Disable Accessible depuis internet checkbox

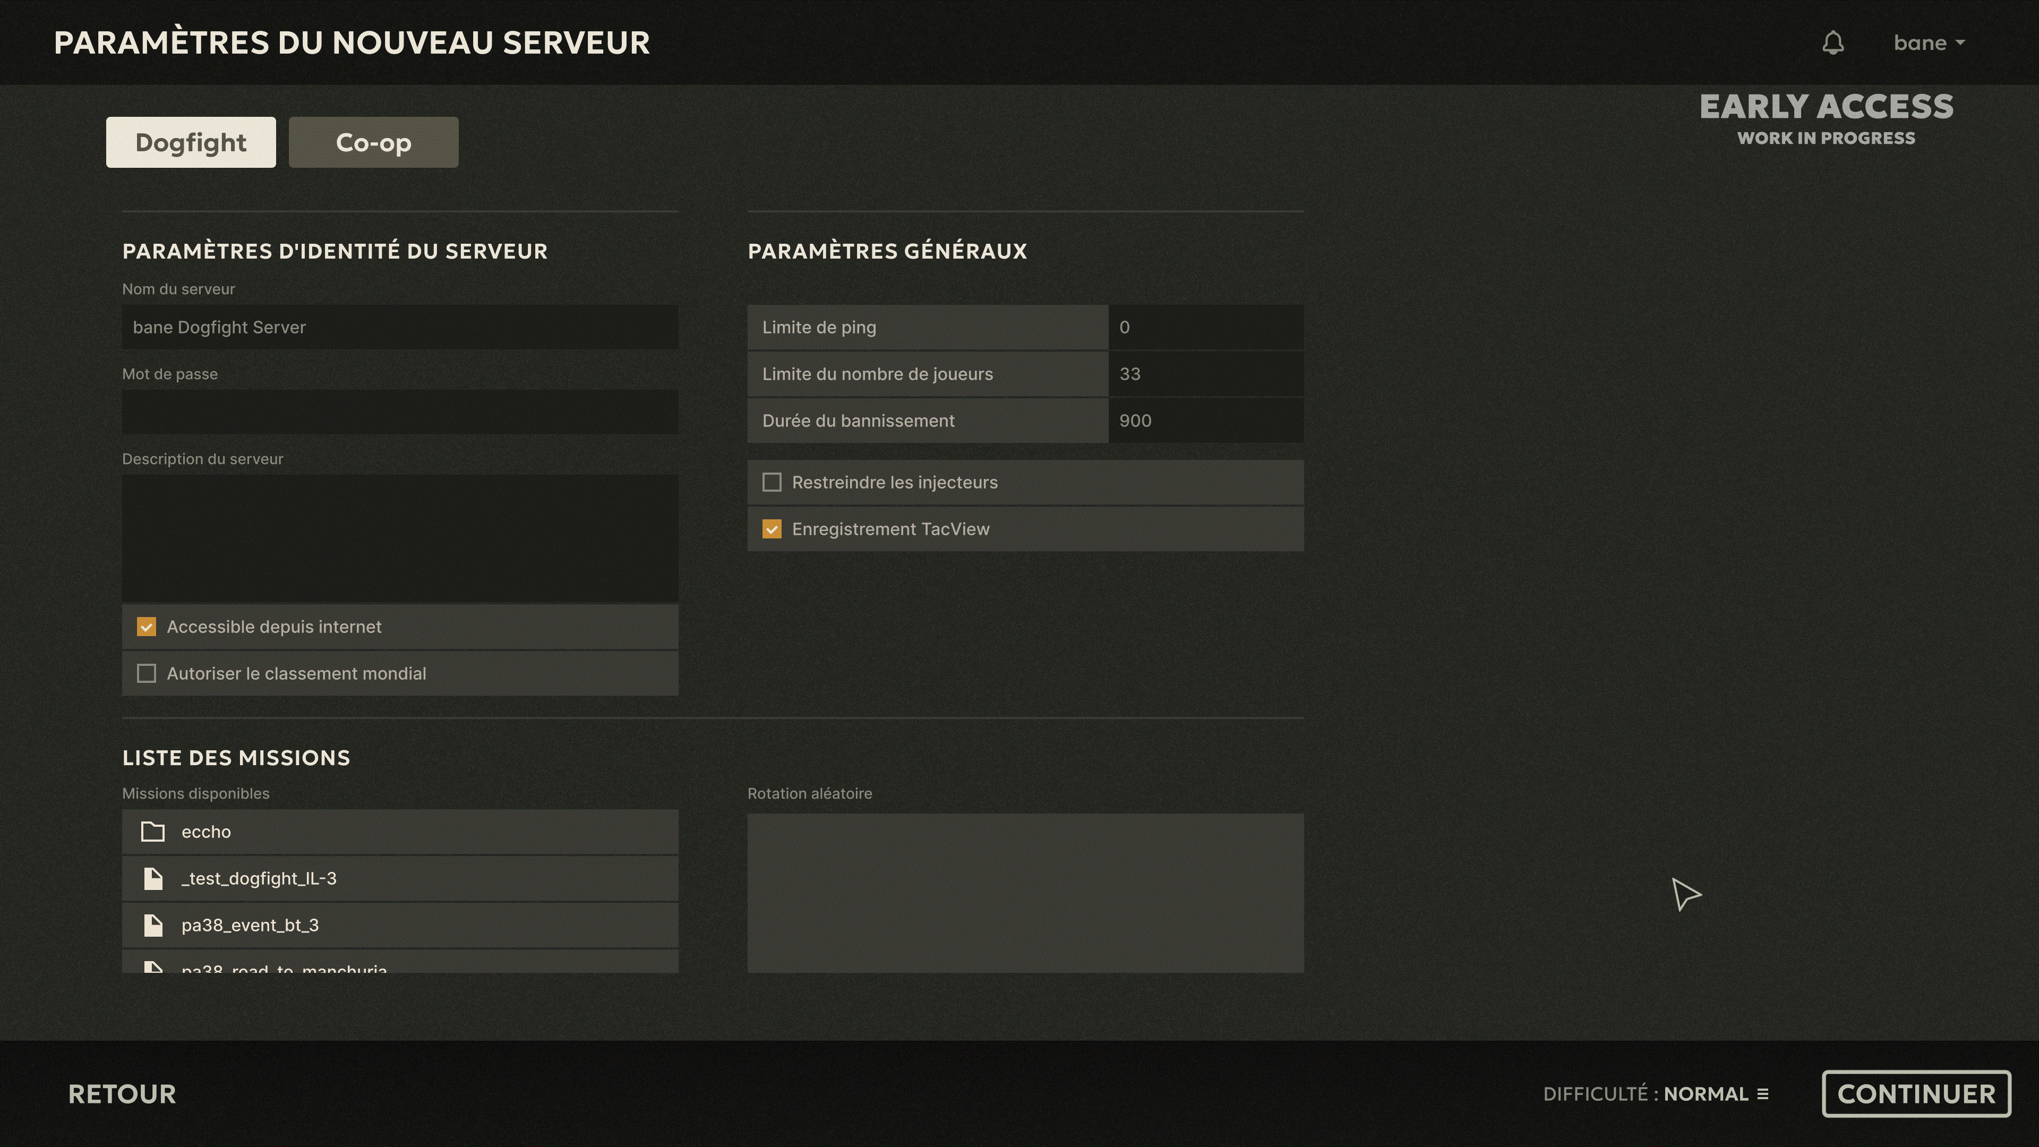pos(147,627)
